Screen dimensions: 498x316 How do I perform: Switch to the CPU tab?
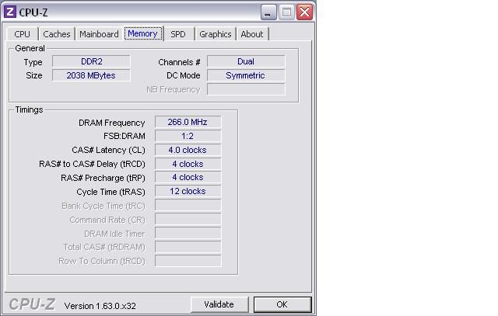23,34
